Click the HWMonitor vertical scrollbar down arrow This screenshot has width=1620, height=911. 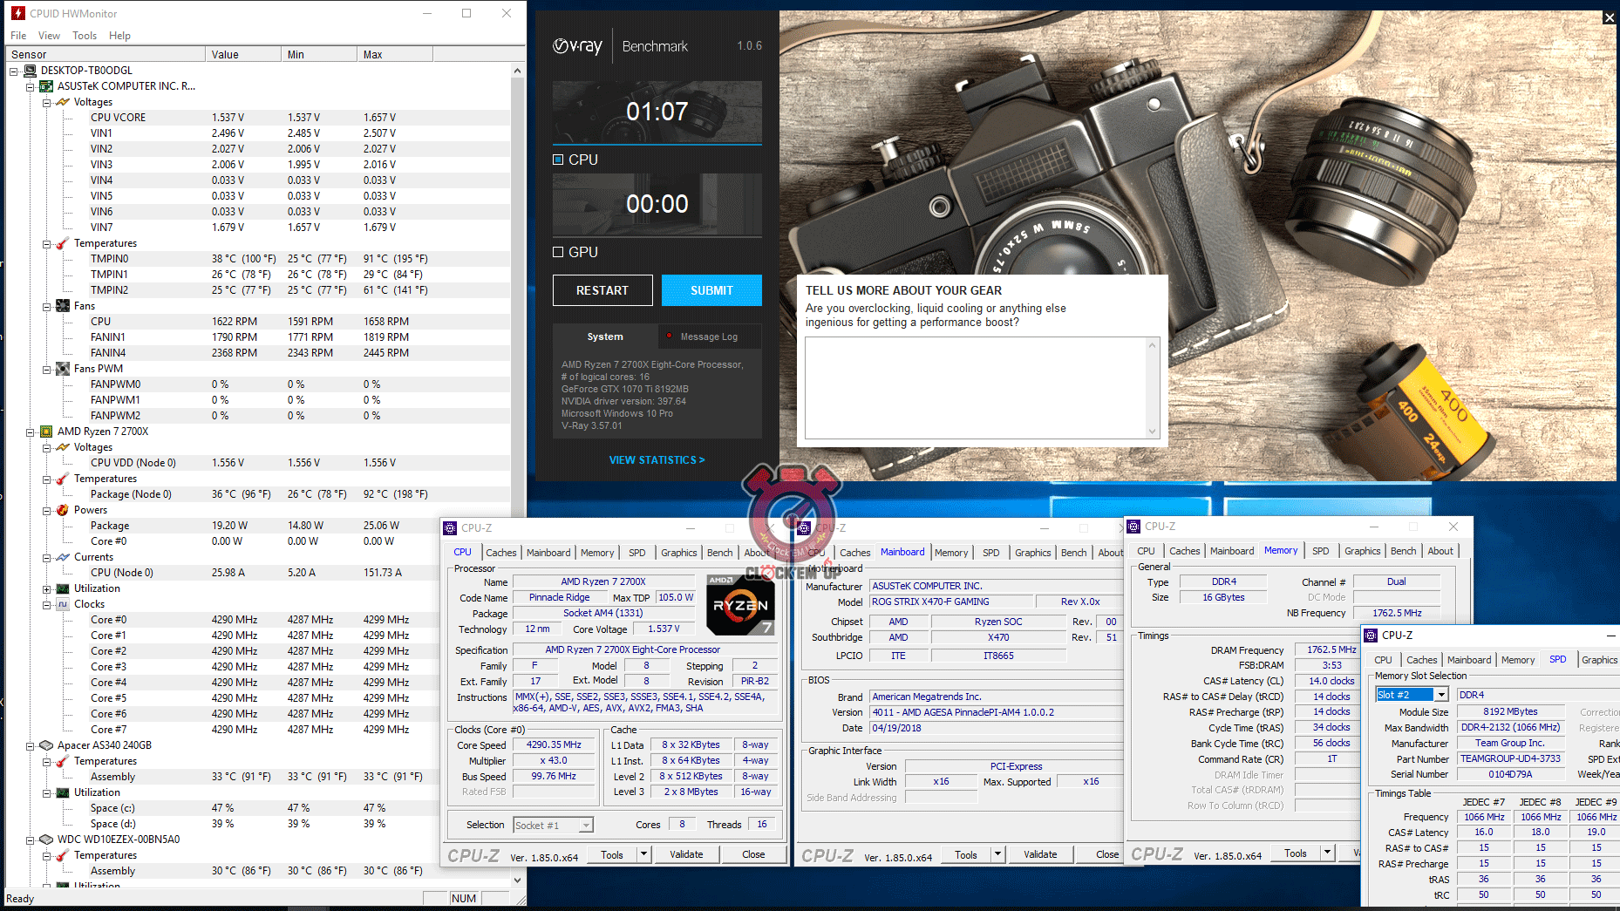(x=517, y=880)
